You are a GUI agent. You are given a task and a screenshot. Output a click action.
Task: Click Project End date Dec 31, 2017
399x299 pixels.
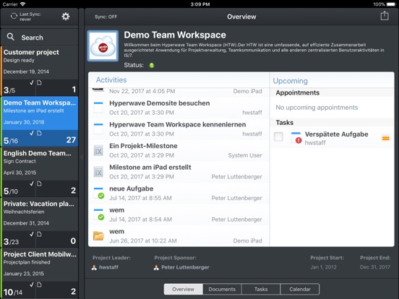(375, 267)
